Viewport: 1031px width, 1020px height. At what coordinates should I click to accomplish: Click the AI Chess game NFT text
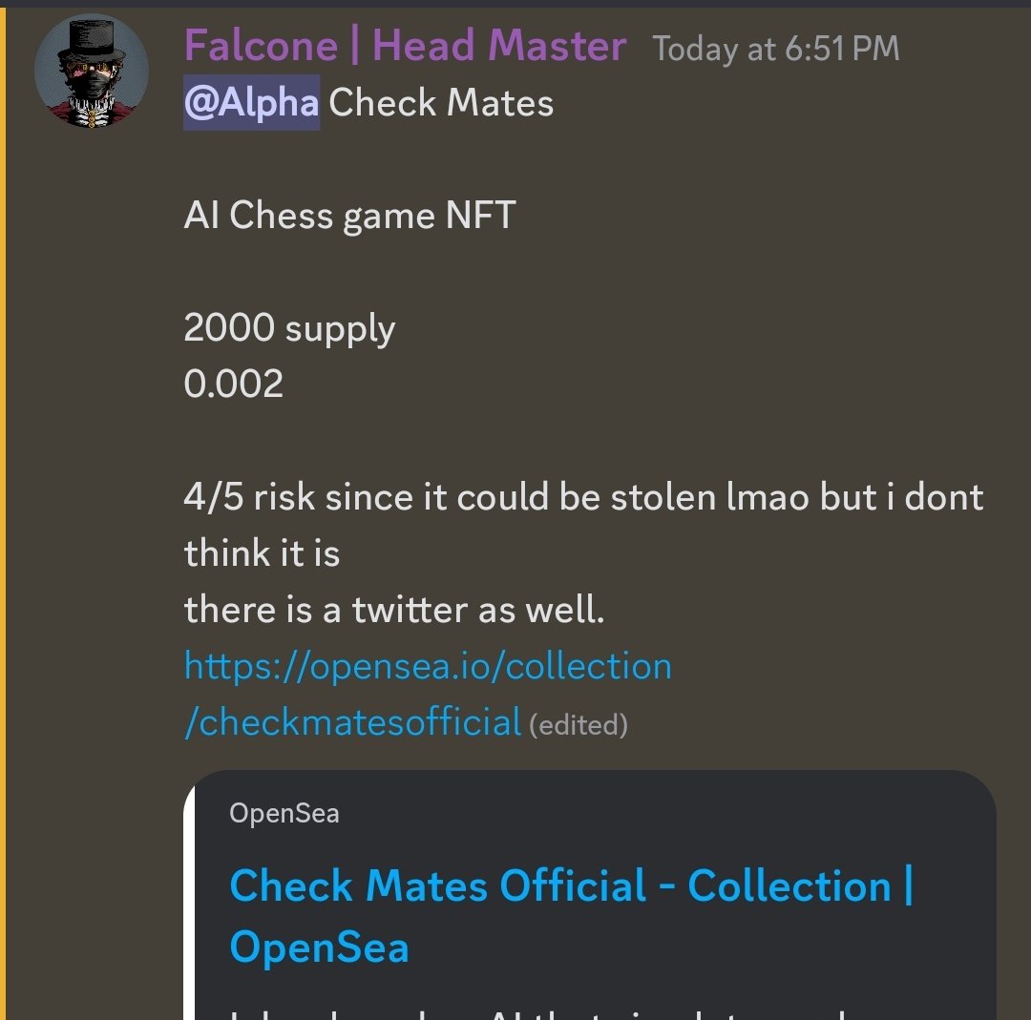[x=349, y=215]
